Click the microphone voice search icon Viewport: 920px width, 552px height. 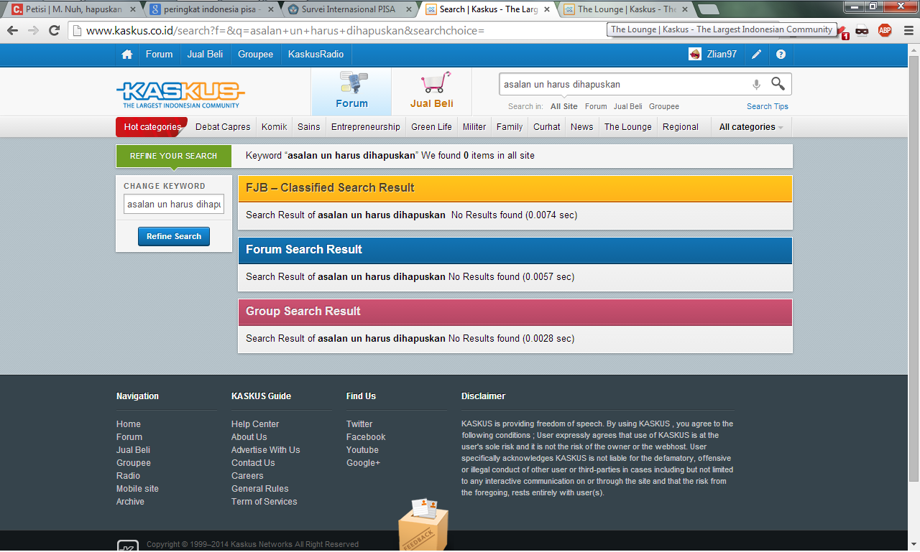point(756,85)
